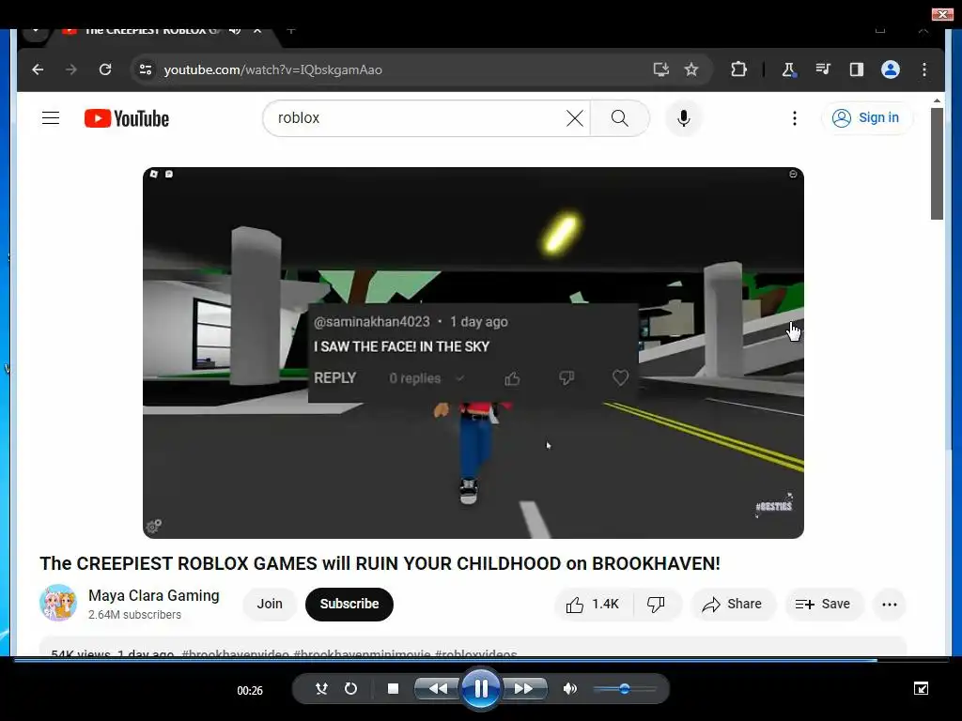
Task: Reload the YouTube page
Action: click(105, 69)
